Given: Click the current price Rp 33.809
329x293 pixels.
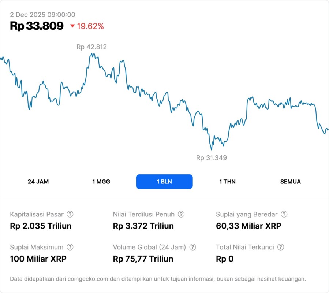Looking at the screenshot, I should (x=37, y=26).
